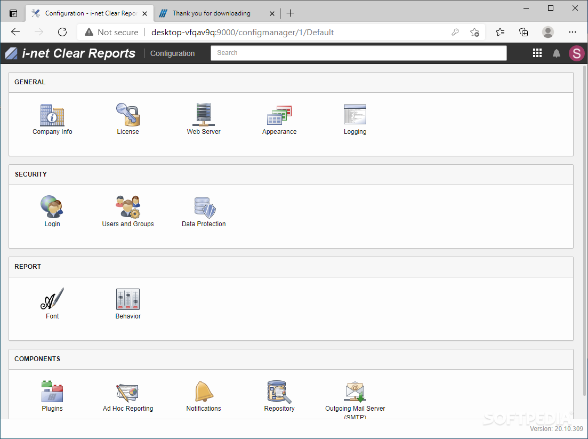Click the notification bell in header
This screenshot has width=588, height=439.
click(x=557, y=54)
